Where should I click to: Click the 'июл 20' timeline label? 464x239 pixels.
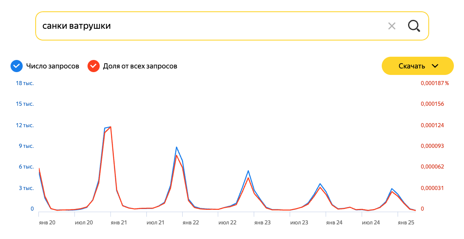click(x=84, y=222)
